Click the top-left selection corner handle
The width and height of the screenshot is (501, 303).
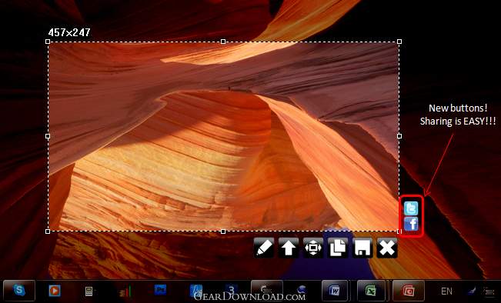point(48,42)
